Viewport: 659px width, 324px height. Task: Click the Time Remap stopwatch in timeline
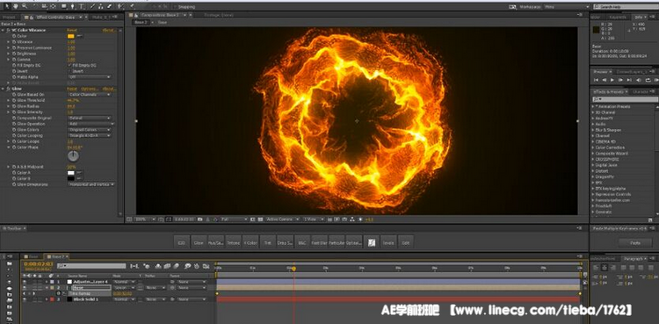59,293
